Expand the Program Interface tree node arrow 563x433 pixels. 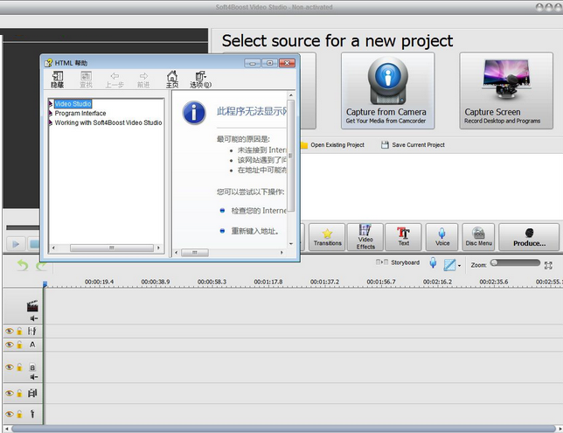pos(51,113)
